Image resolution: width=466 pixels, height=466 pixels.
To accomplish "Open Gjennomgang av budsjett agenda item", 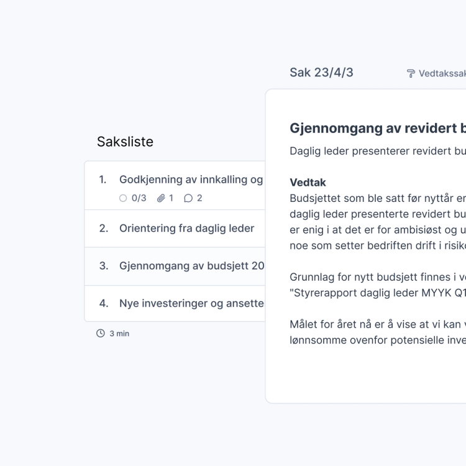I will coord(191,266).
